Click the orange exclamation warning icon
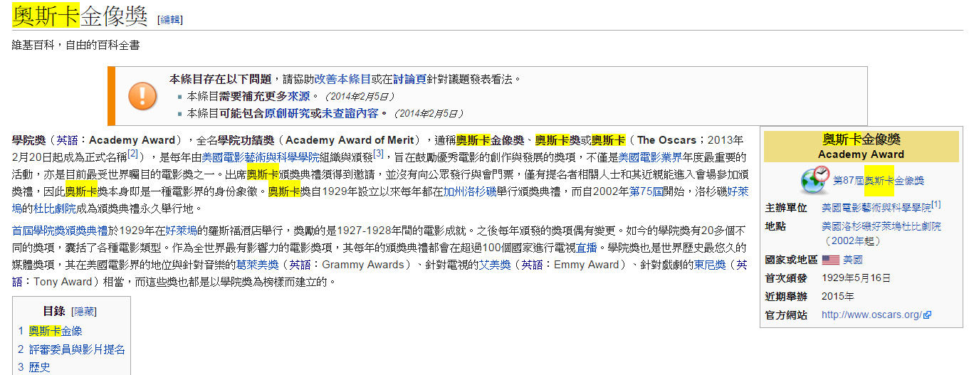 tap(142, 95)
